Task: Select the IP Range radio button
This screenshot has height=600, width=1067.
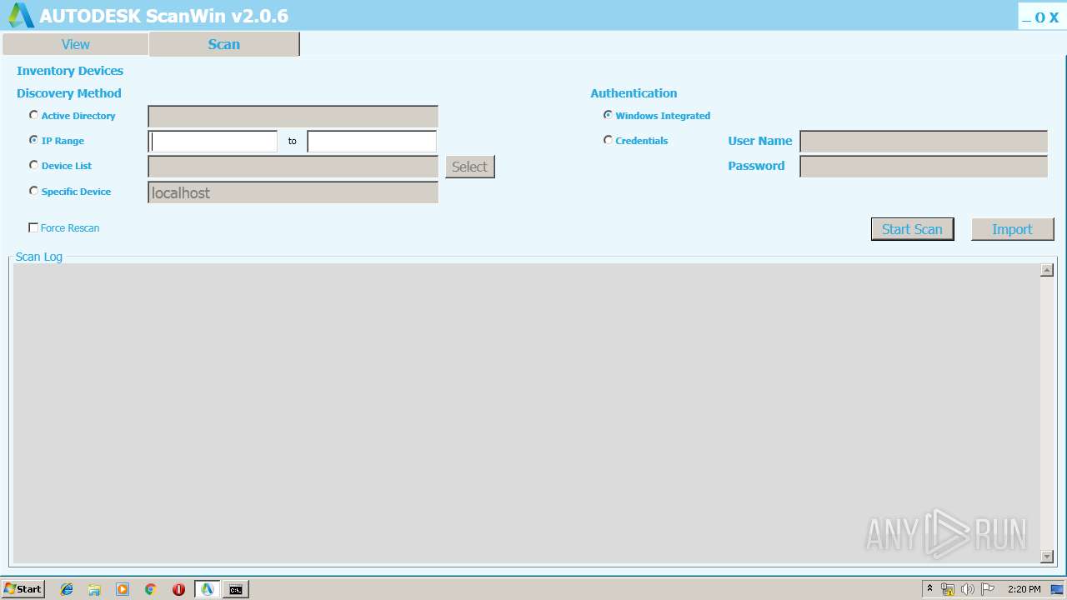Action: [x=33, y=140]
